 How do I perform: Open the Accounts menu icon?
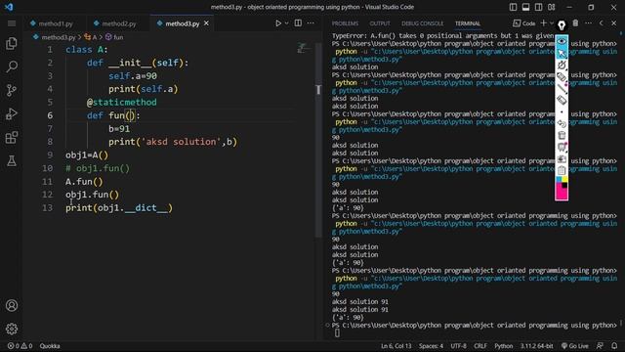tap(12, 305)
